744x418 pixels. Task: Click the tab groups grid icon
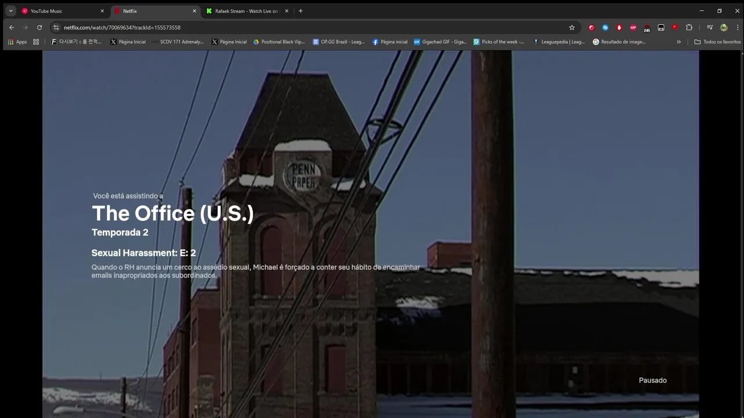pyautogui.click(x=36, y=42)
